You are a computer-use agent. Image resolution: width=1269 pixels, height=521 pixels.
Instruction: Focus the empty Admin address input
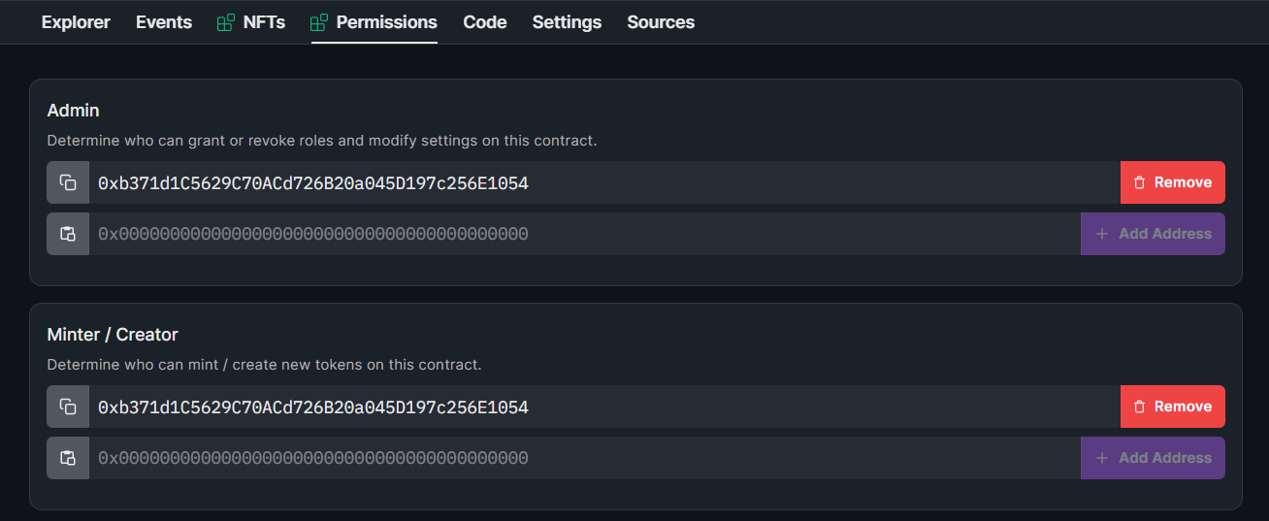pos(582,234)
